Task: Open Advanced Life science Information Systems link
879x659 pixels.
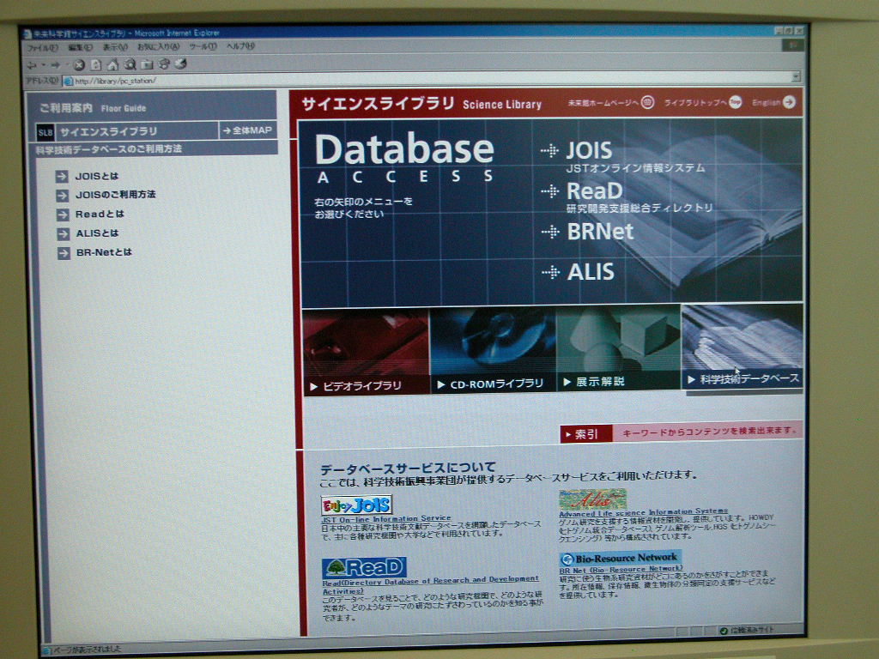Action: coord(643,512)
